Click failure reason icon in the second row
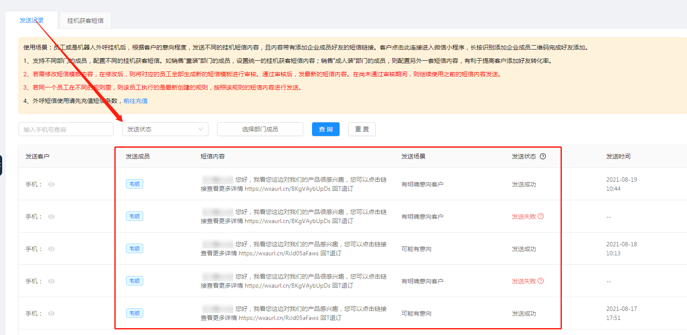The image size is (687, 335). point(541,216)
